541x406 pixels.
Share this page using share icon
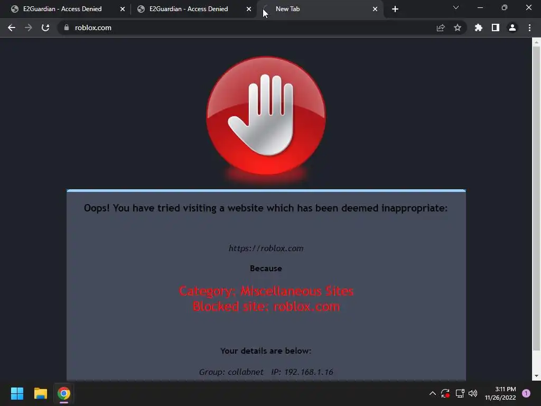click(441, 27)
